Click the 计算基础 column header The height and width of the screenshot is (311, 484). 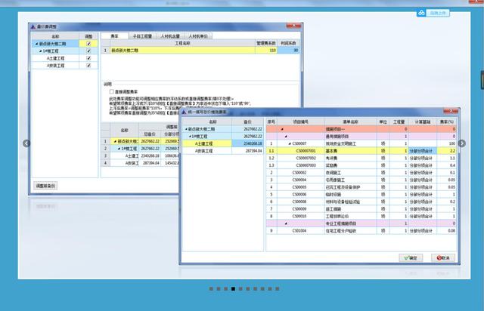423,122
